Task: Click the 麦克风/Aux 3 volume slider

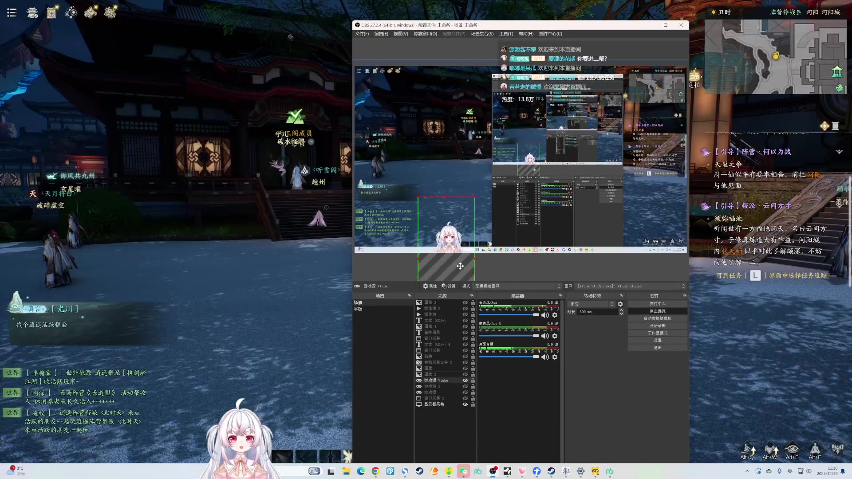Action: [509, 336]
